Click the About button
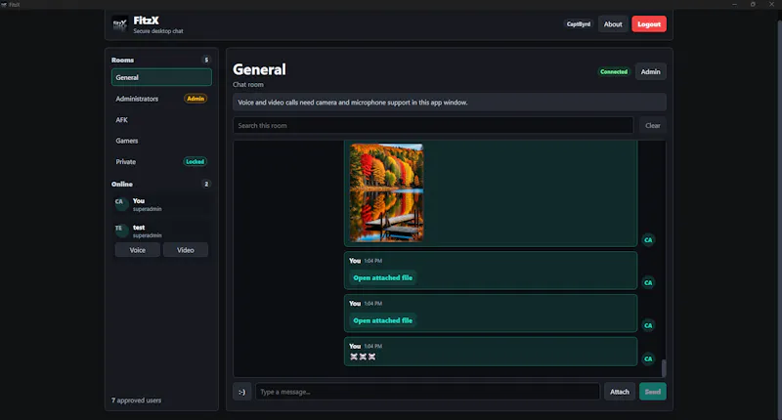 point(613,23)
